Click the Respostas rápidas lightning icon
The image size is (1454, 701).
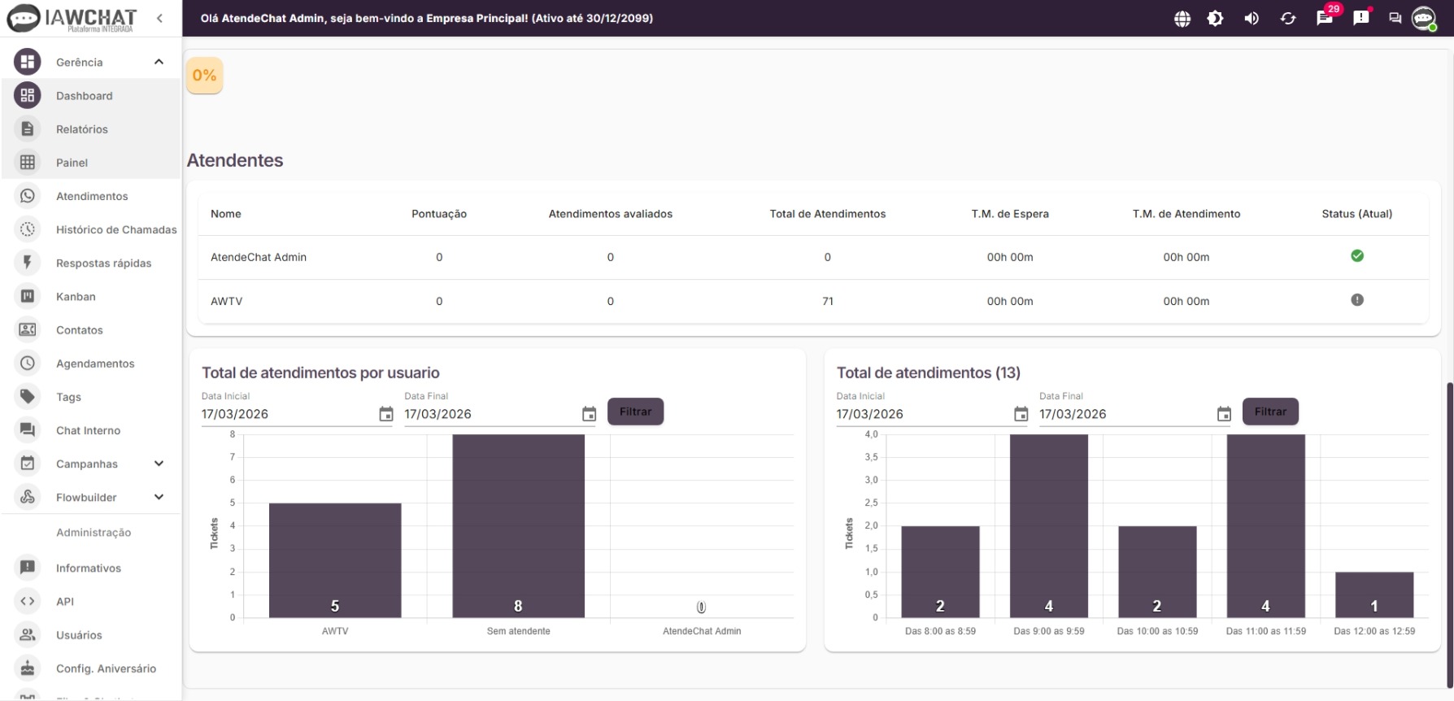coord(28,263)
